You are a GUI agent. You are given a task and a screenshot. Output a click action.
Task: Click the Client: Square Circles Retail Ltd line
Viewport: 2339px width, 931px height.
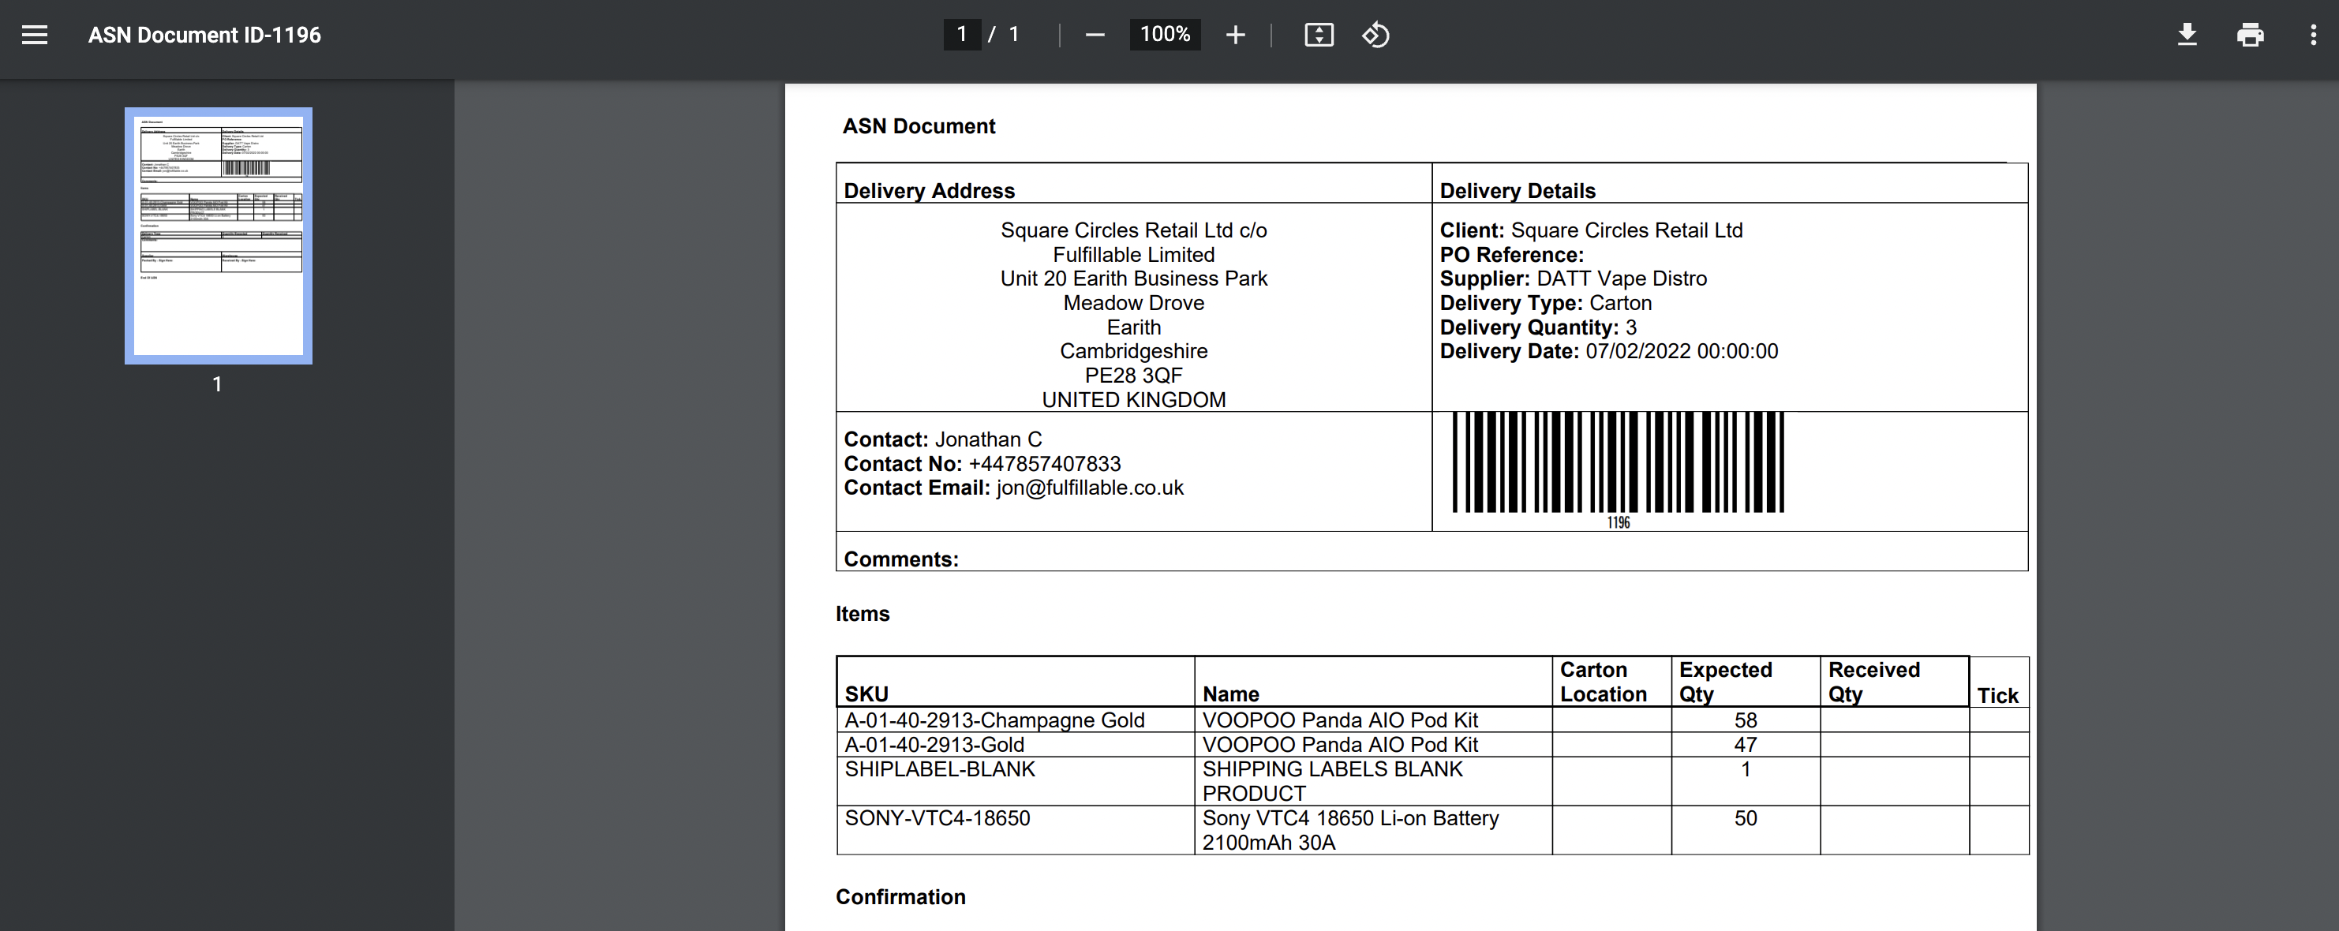(x=1591, y=230)
